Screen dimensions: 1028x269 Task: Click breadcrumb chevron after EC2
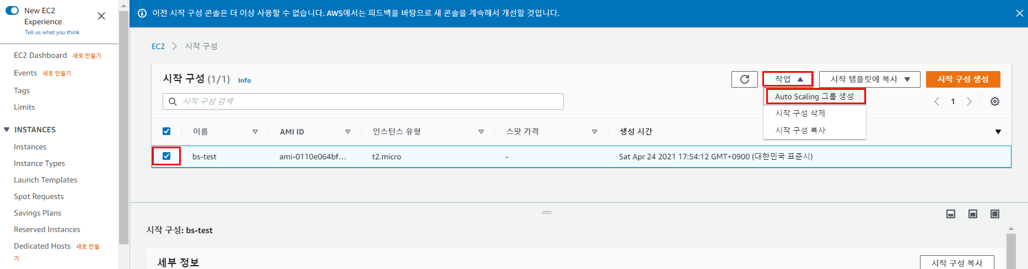pos(175,46)
